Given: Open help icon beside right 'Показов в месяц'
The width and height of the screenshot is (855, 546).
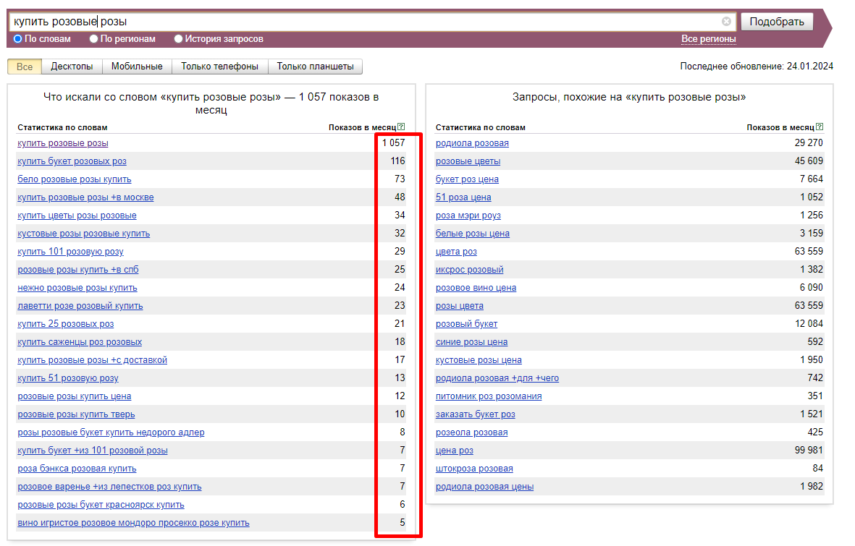Looking at the screenshot, I should click(820, 127).
